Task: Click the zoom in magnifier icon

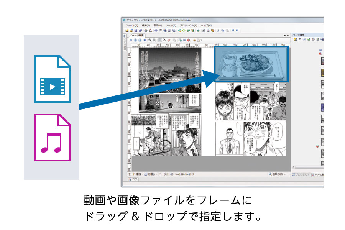Action: (x=154, y=40)
